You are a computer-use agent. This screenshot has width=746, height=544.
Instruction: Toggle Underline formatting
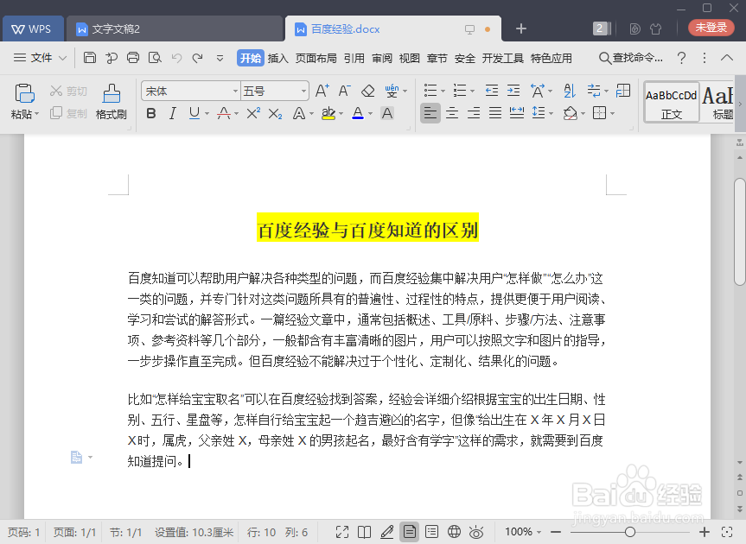pyautogui.click(x=194, y=113)
